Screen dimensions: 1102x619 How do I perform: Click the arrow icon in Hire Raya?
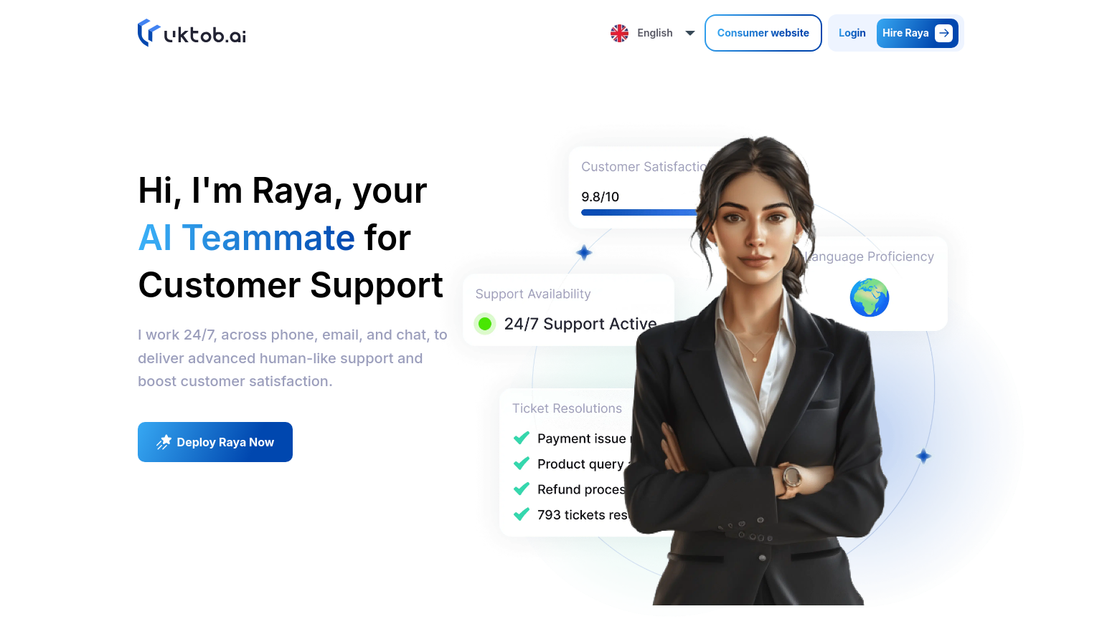tap(943, 33)
